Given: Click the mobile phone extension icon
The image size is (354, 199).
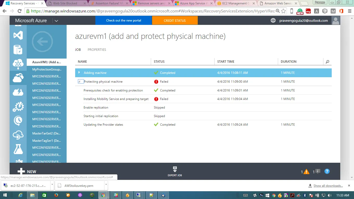Looking at the screenshot, I should click(x=292, y=11).
